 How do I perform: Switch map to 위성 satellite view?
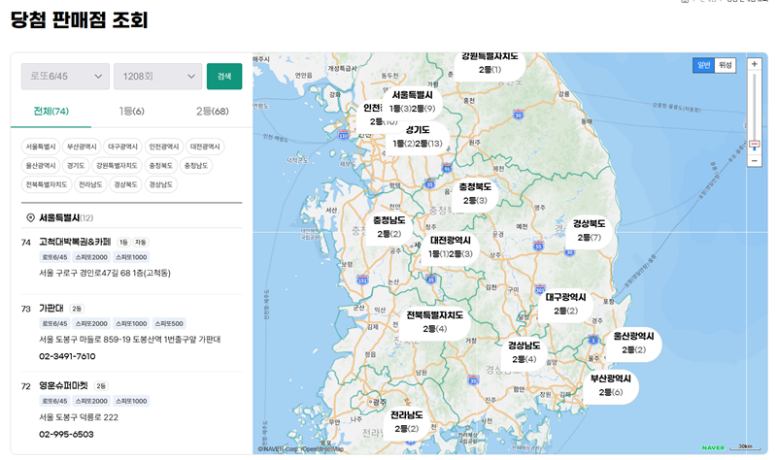[726, 65]
